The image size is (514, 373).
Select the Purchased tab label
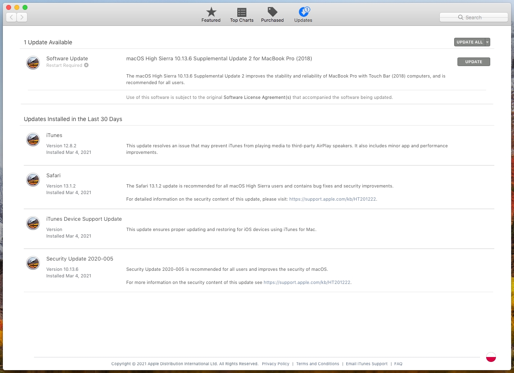273,20
